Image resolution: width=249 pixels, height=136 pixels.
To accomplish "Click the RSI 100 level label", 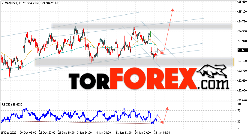I will pyautogui.click(x=240, y=104).
